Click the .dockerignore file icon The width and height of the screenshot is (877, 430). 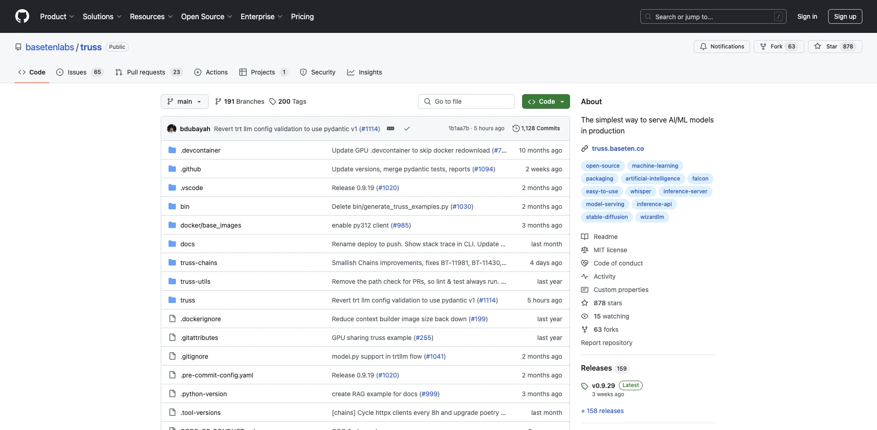pos(172,319)
